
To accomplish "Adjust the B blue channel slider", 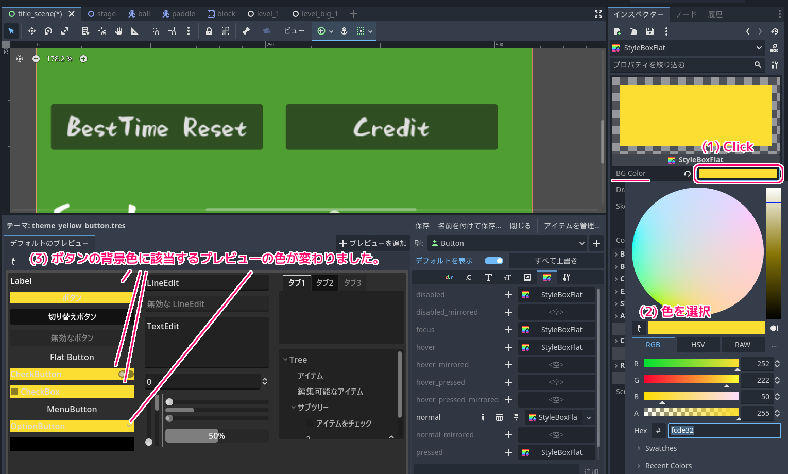I will pyautogui.click(x=691, y=397).
